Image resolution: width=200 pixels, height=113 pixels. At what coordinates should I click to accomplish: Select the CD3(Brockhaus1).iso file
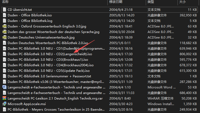coord(47,59)
